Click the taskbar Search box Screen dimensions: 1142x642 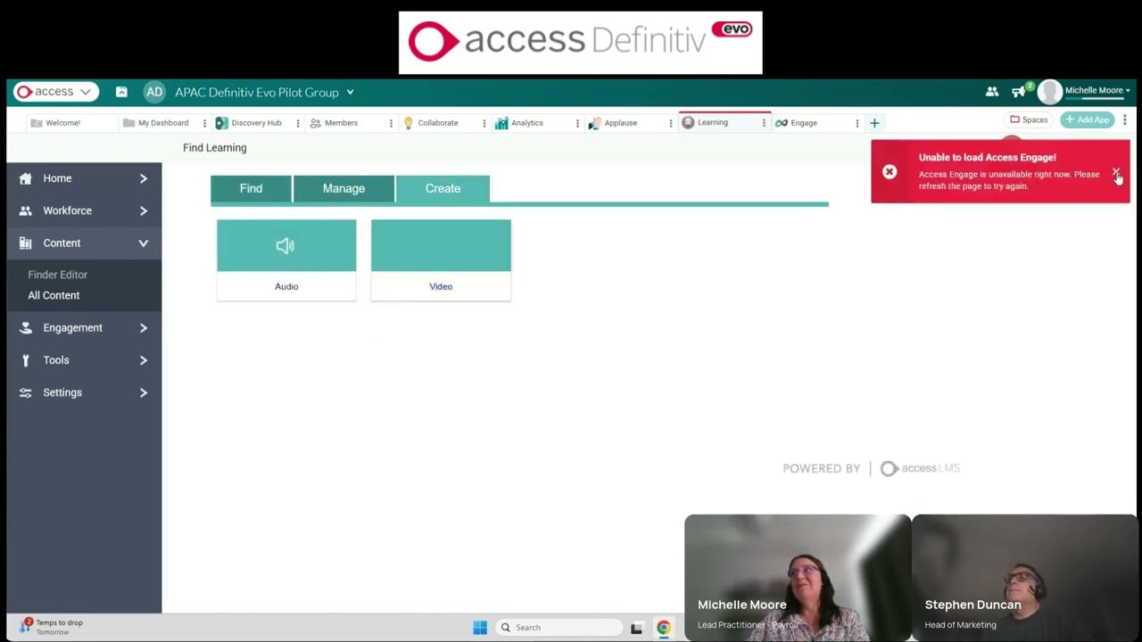[559, 628]
